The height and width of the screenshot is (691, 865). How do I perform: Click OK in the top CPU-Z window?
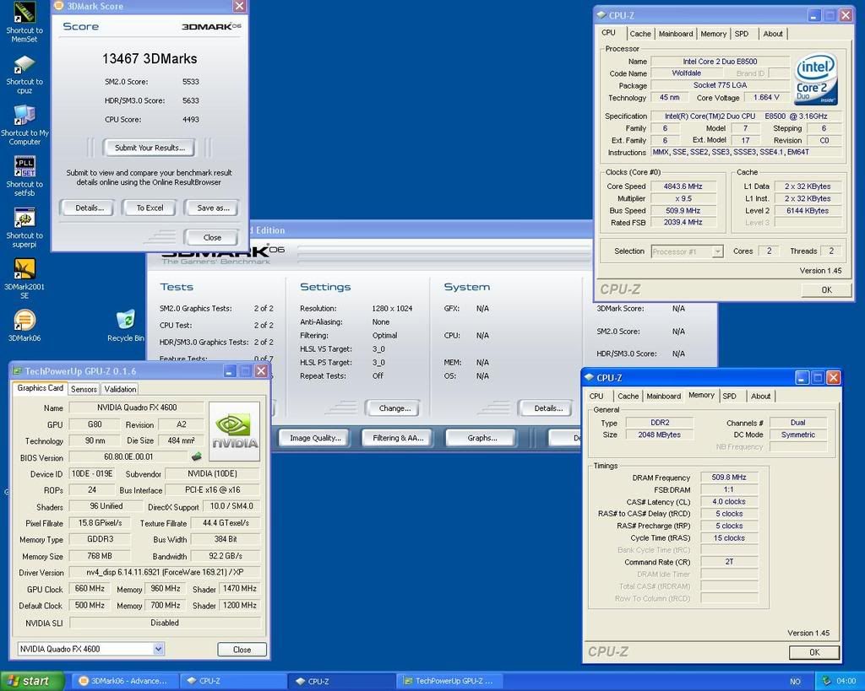(x=826, y=290)
